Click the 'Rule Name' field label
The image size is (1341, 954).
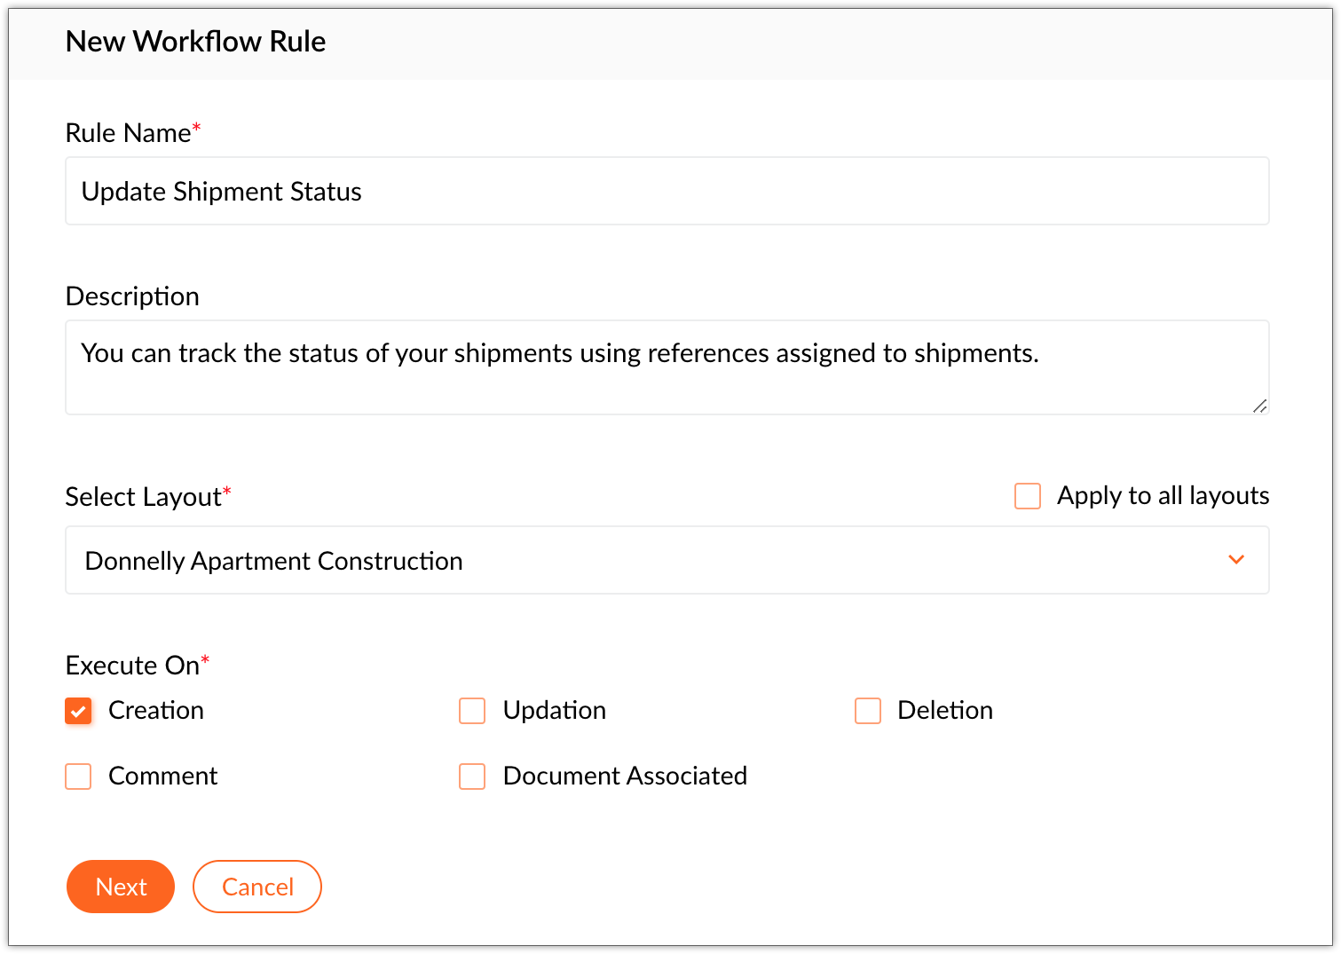[x=128, y=133]
